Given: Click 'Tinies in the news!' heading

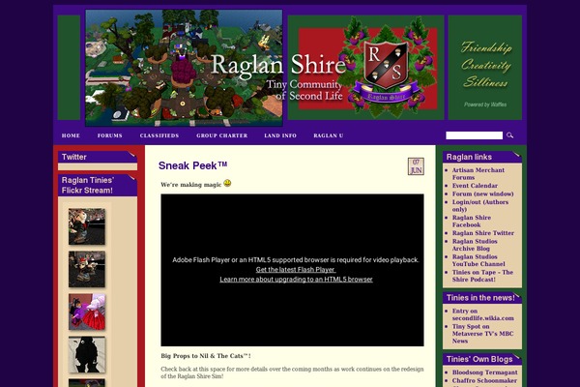Looking at the screenshot, I should [482, 298].
